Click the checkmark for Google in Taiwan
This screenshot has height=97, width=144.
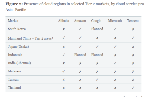(x=97, y=79)
